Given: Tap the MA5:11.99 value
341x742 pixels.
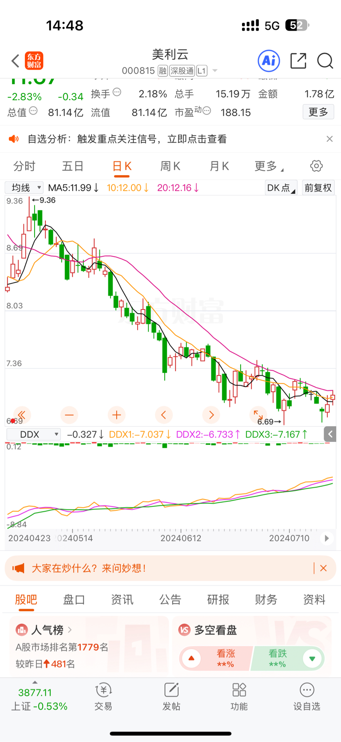Looking at the screenshot, I should 74,188.
